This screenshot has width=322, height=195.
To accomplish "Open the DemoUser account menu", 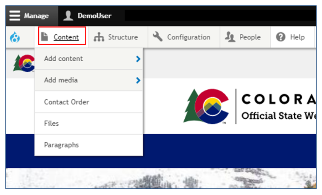I will pyautogui.click(x=88, y=16).
